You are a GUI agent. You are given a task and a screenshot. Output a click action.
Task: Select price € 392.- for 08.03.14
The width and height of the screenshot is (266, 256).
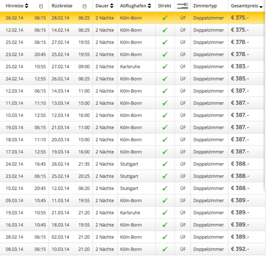point(240,249)
